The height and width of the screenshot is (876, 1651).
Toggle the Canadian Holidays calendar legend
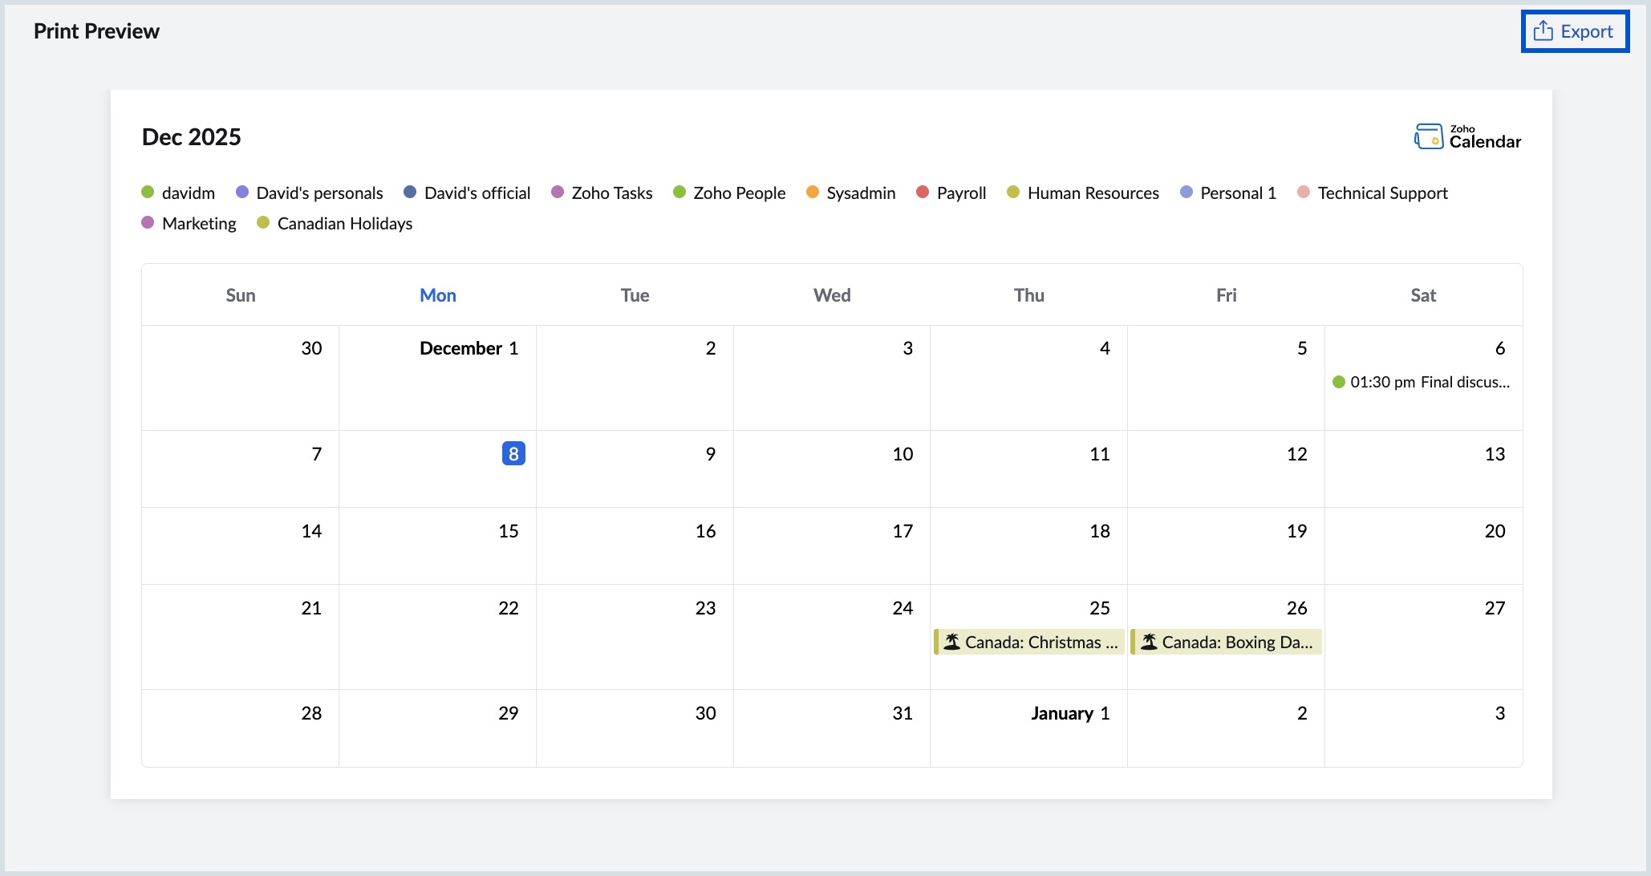pyautogui.click(x=344, y=223)
